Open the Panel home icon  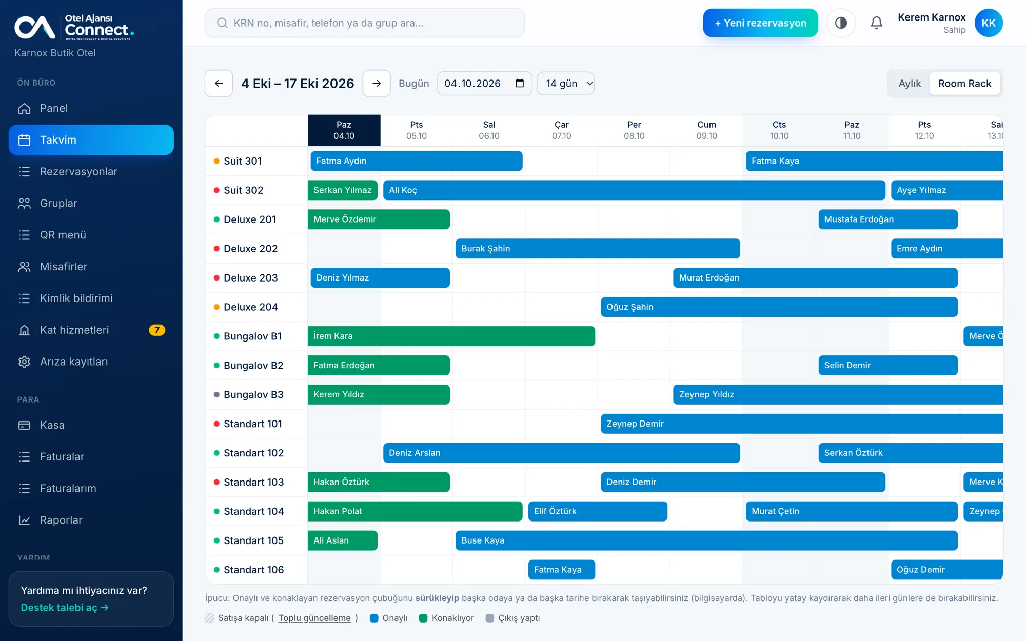click(24, 108)
